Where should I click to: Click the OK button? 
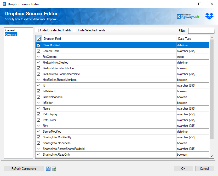(x=183, y=168)
